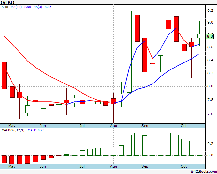This screenshot has width=217, height=174.
Task: Click the 7.8 price axis label
Action: pos(210,100)
